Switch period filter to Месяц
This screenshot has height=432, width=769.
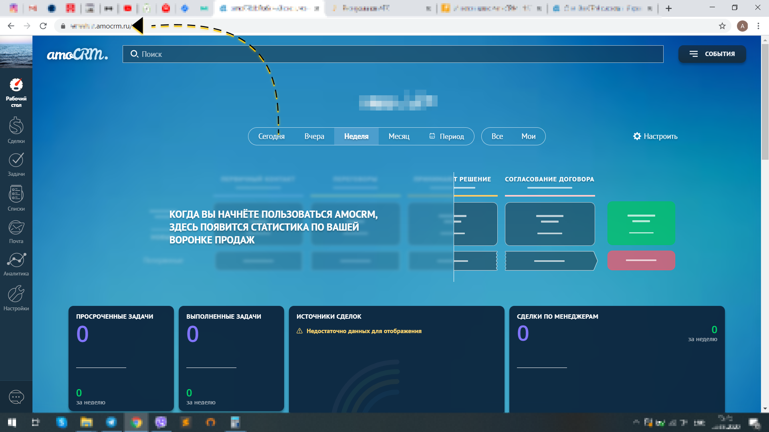point(399,136)
